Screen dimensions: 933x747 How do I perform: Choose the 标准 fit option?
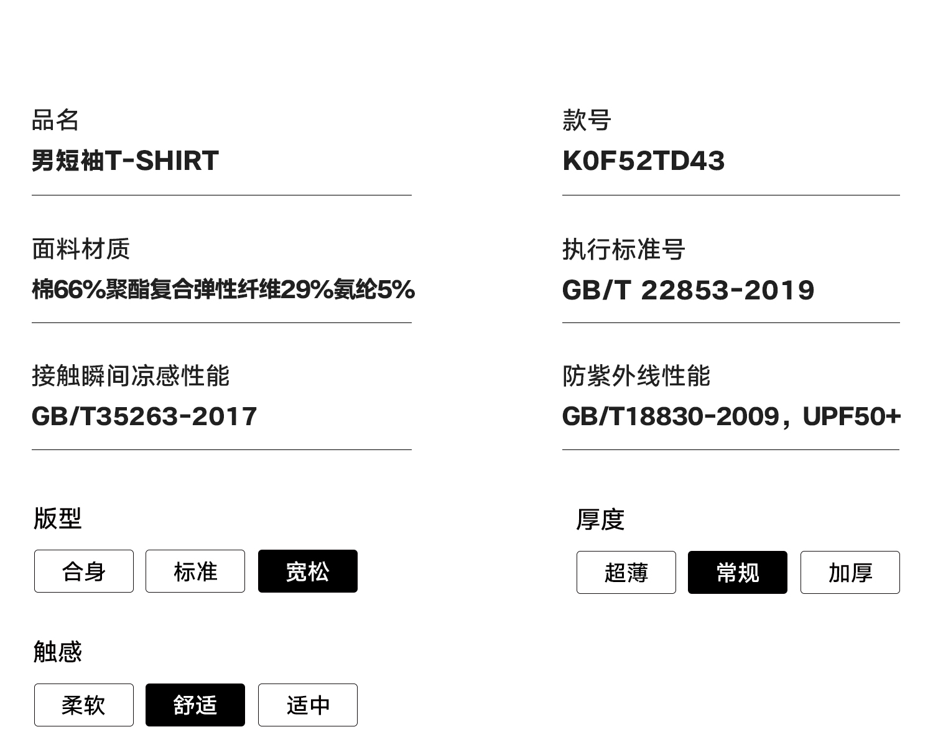195,571
